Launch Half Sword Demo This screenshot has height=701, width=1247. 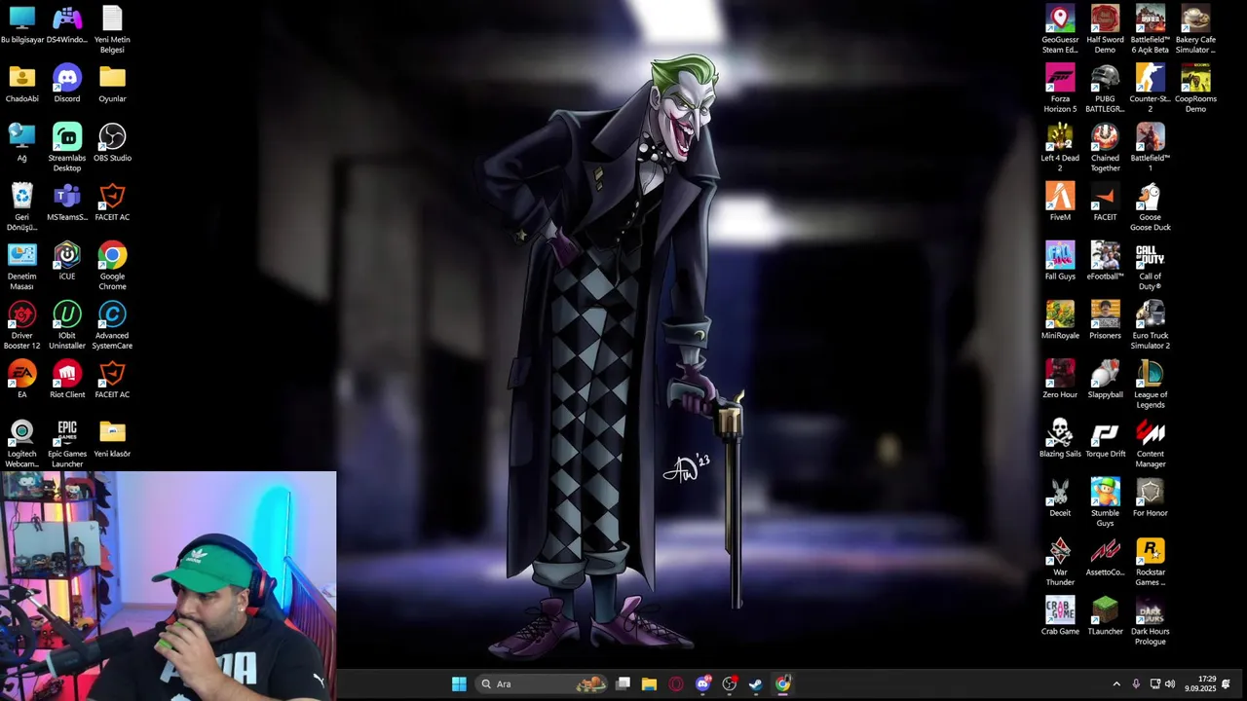pyautogui.click(x=1105, y=30)
